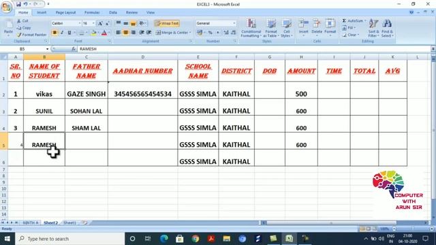Viewport: 436px width, 245px height.
Task: Open the text Orientation options
Action: [x=142, y=23]
